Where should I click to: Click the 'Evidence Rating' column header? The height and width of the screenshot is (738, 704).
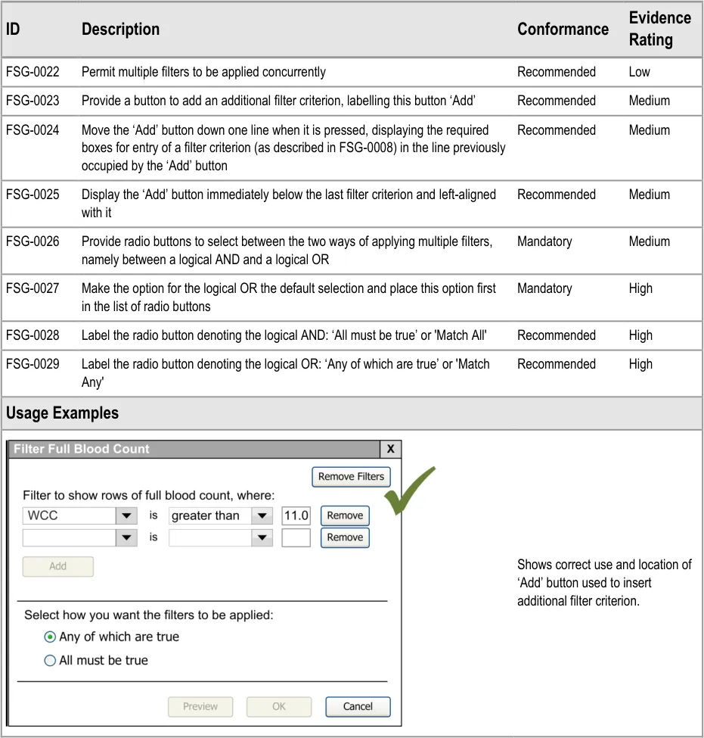659,29
